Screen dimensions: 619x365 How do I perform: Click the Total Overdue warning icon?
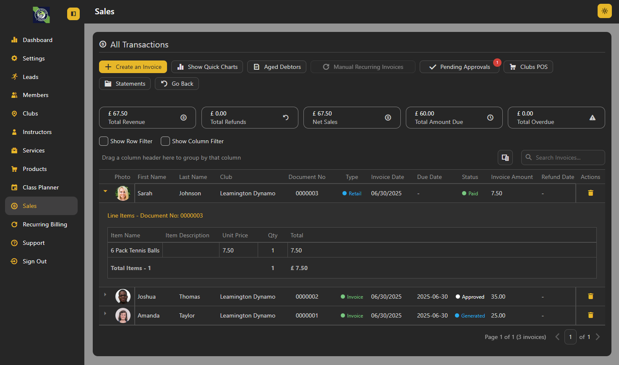(592, 118)
